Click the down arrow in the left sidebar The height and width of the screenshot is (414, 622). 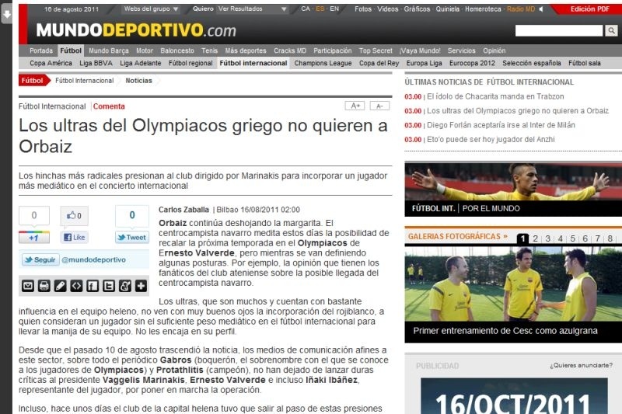6,14
